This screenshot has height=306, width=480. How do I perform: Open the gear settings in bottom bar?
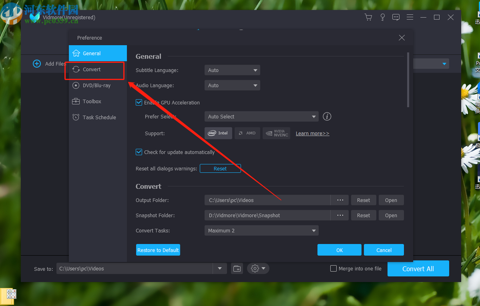tap(258, 269)
